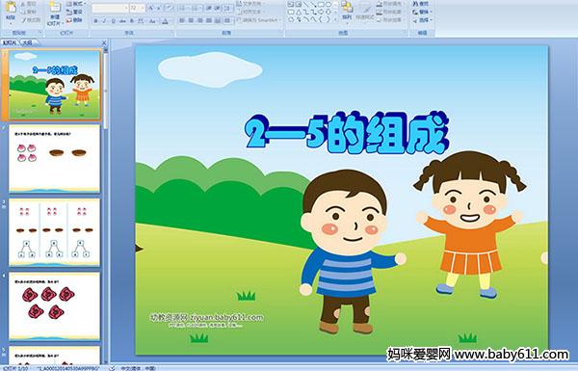Click the font size input field
The image size is (578, 371).
[135, 8]
